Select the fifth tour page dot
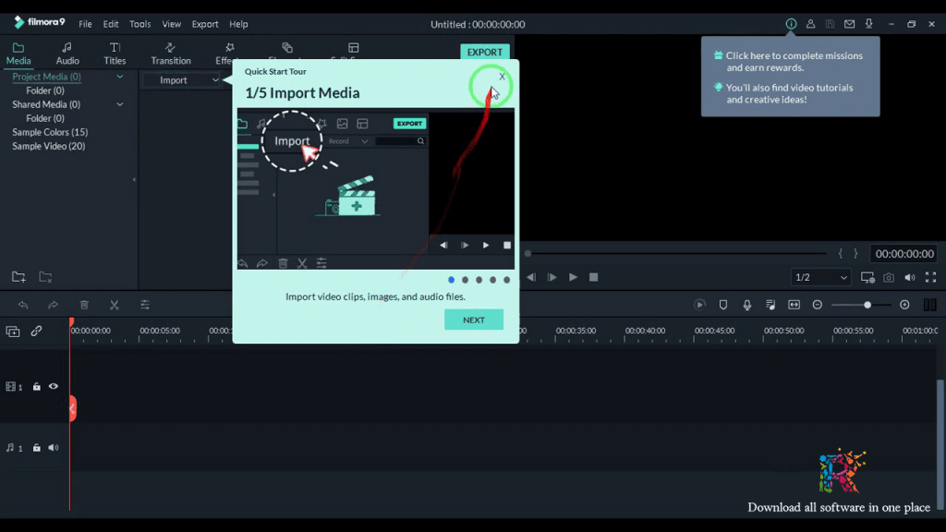This screenshot has width=946, height=532. [507, 280]
